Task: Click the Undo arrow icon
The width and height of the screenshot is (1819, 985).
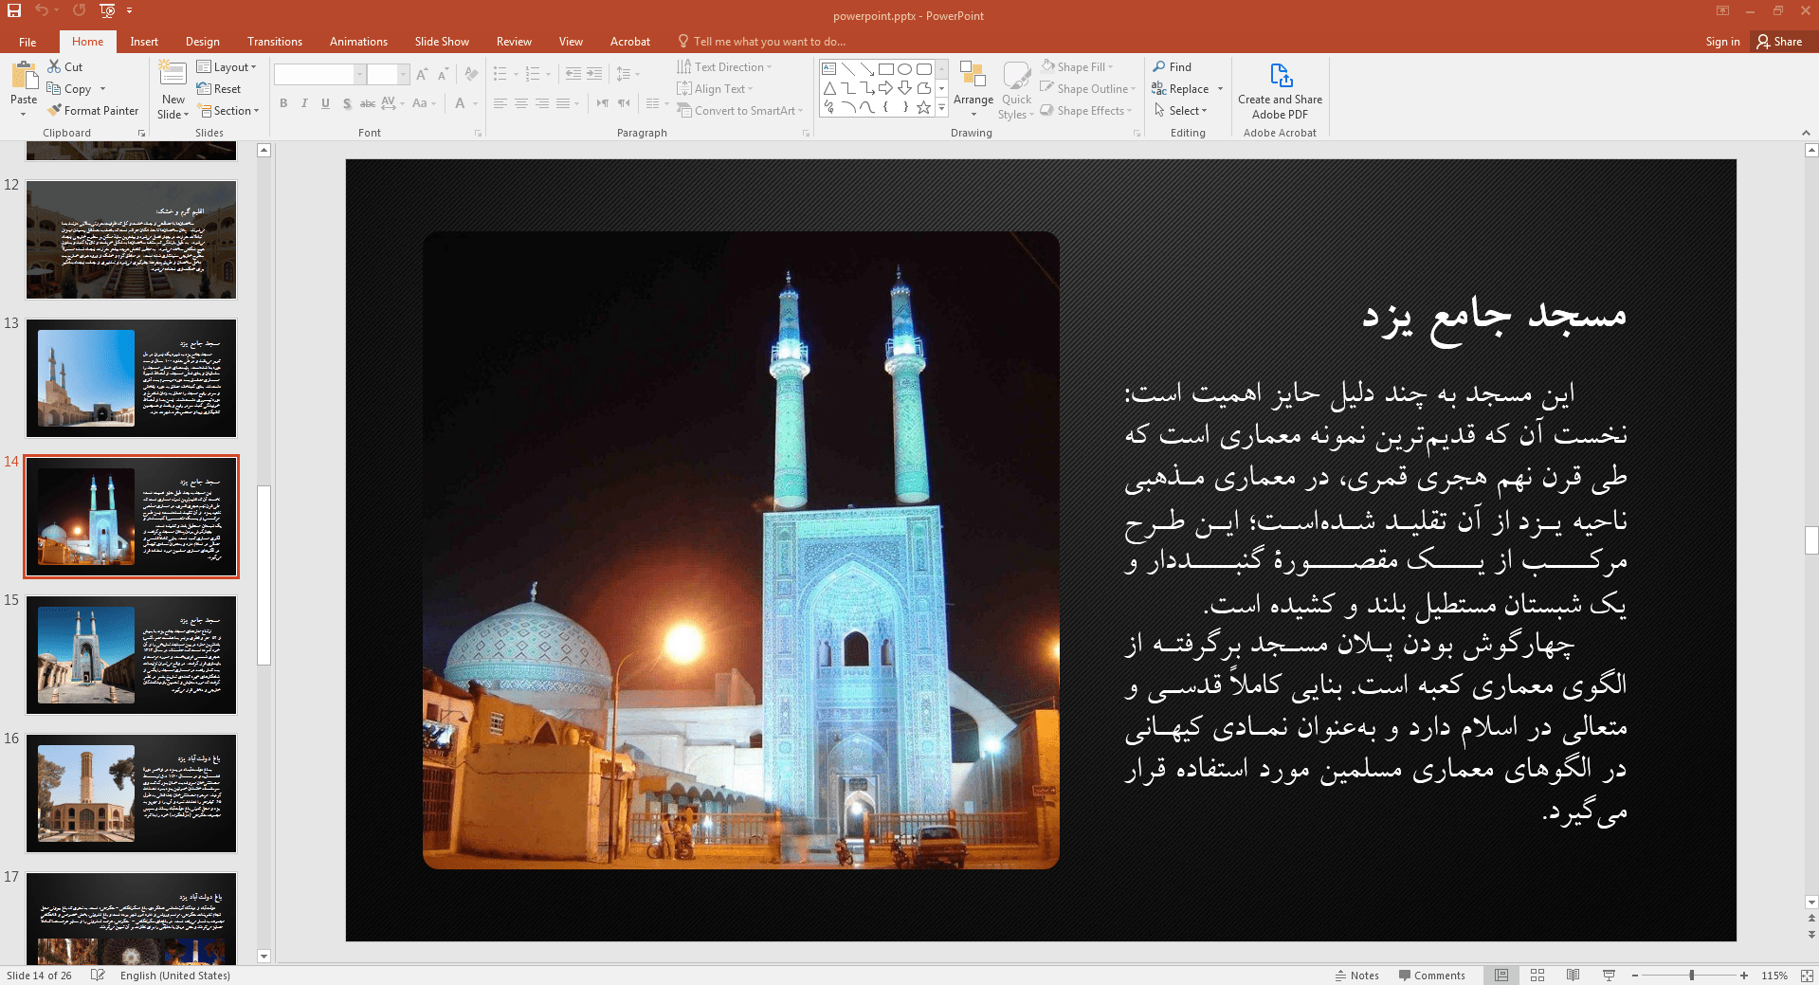Action: (x=42, y=10)
